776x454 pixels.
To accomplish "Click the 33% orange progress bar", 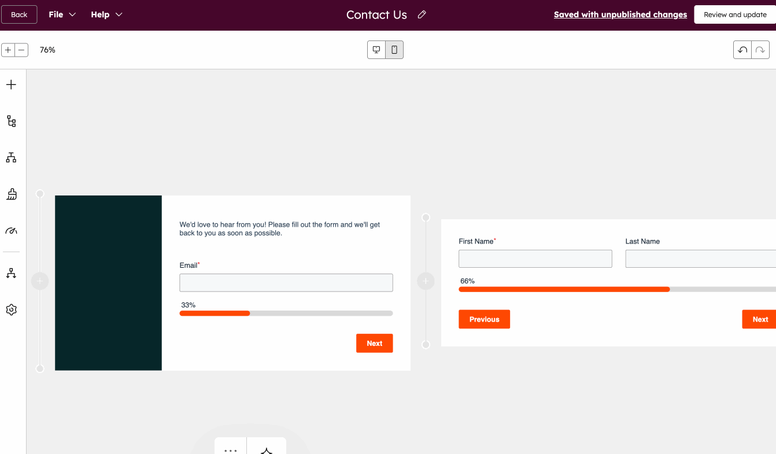I will (215, 313).
